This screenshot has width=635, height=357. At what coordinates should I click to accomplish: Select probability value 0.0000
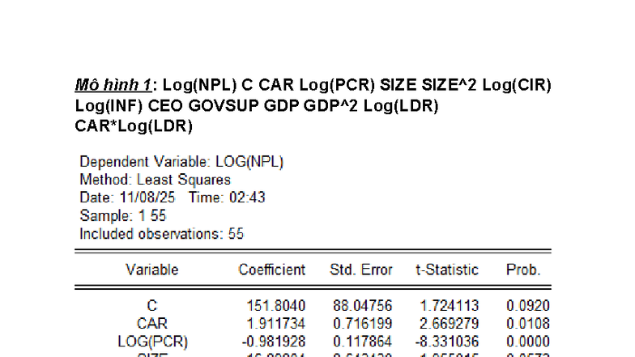528,342
